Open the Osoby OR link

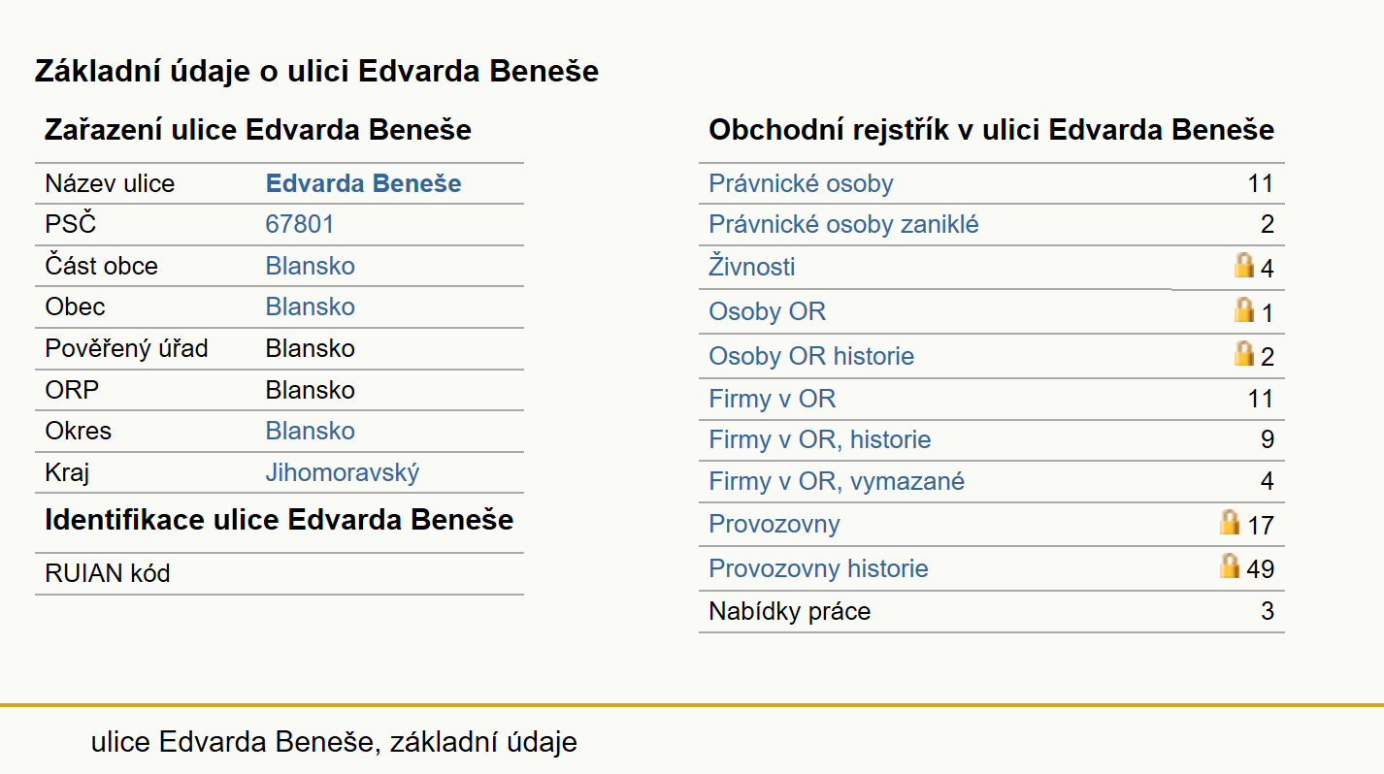[x=767, y=311]
